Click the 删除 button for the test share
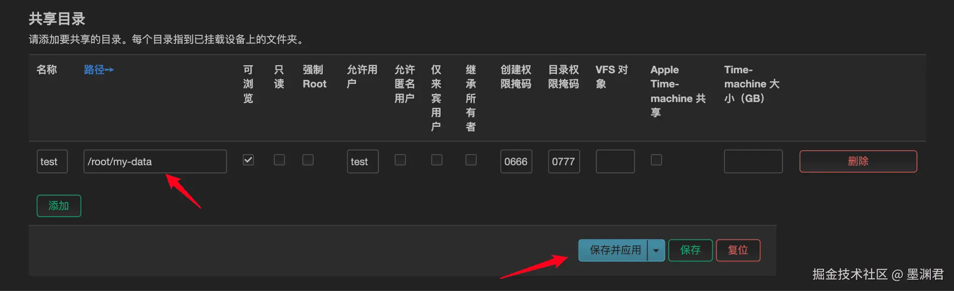This screenshot has height=291, width=954. (858, 162)
